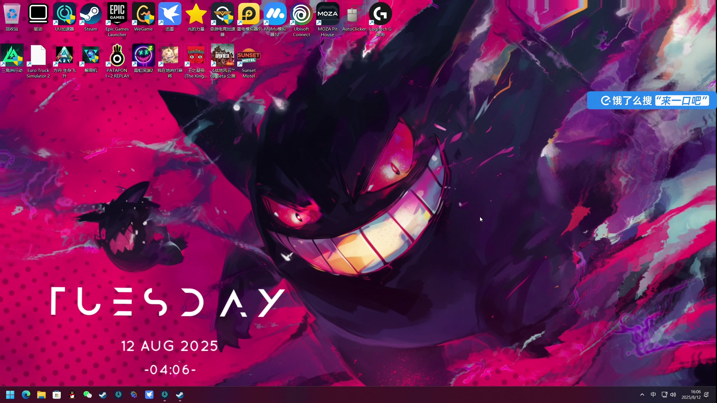Screen dimensions: 717x403
Task: Launch the 解限机 desktop shortcut
Action: pos(91,59)
